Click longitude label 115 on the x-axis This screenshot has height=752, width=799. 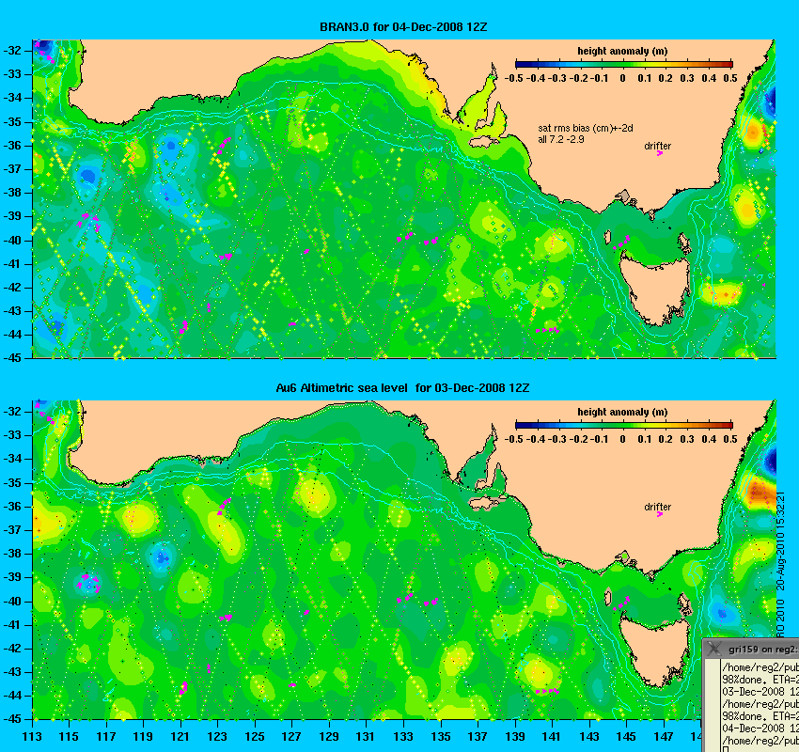coord(69,737)
